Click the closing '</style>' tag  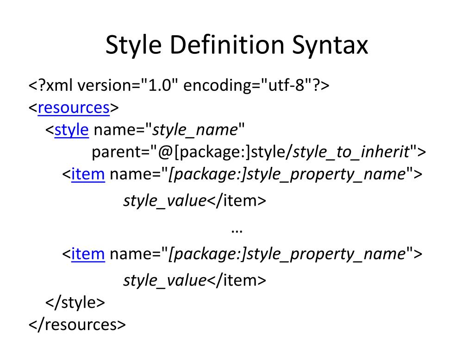[x=75, y=302]
